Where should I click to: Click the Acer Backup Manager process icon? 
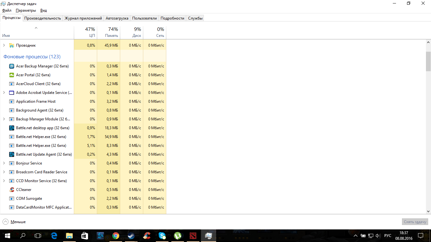[12, 66]
